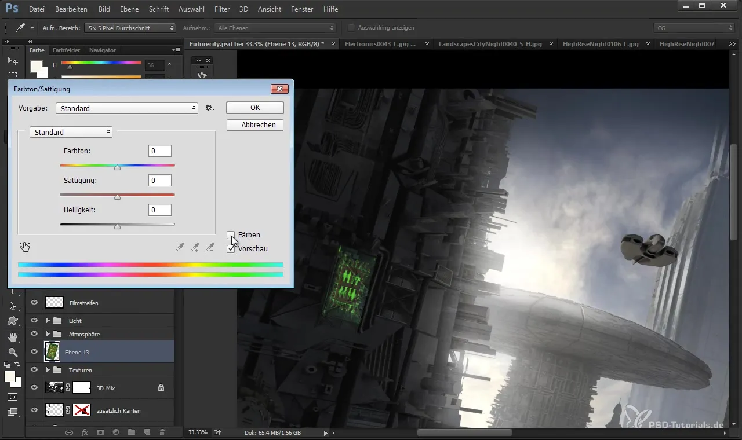Select the Zoom magnifier tool
This screenshot has width=742, height=440.
pyautogui.click(x=12, y=352)
